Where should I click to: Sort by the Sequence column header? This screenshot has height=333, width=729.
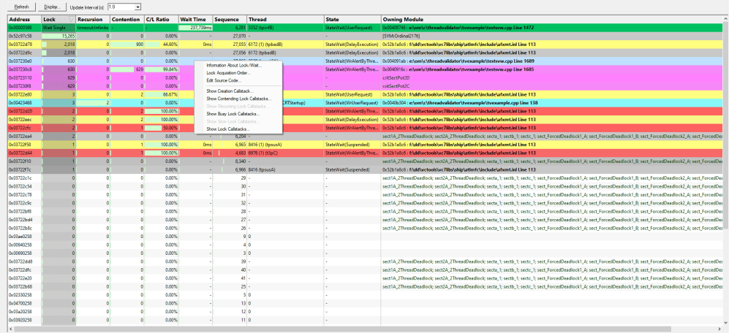(x=230, y=20)
